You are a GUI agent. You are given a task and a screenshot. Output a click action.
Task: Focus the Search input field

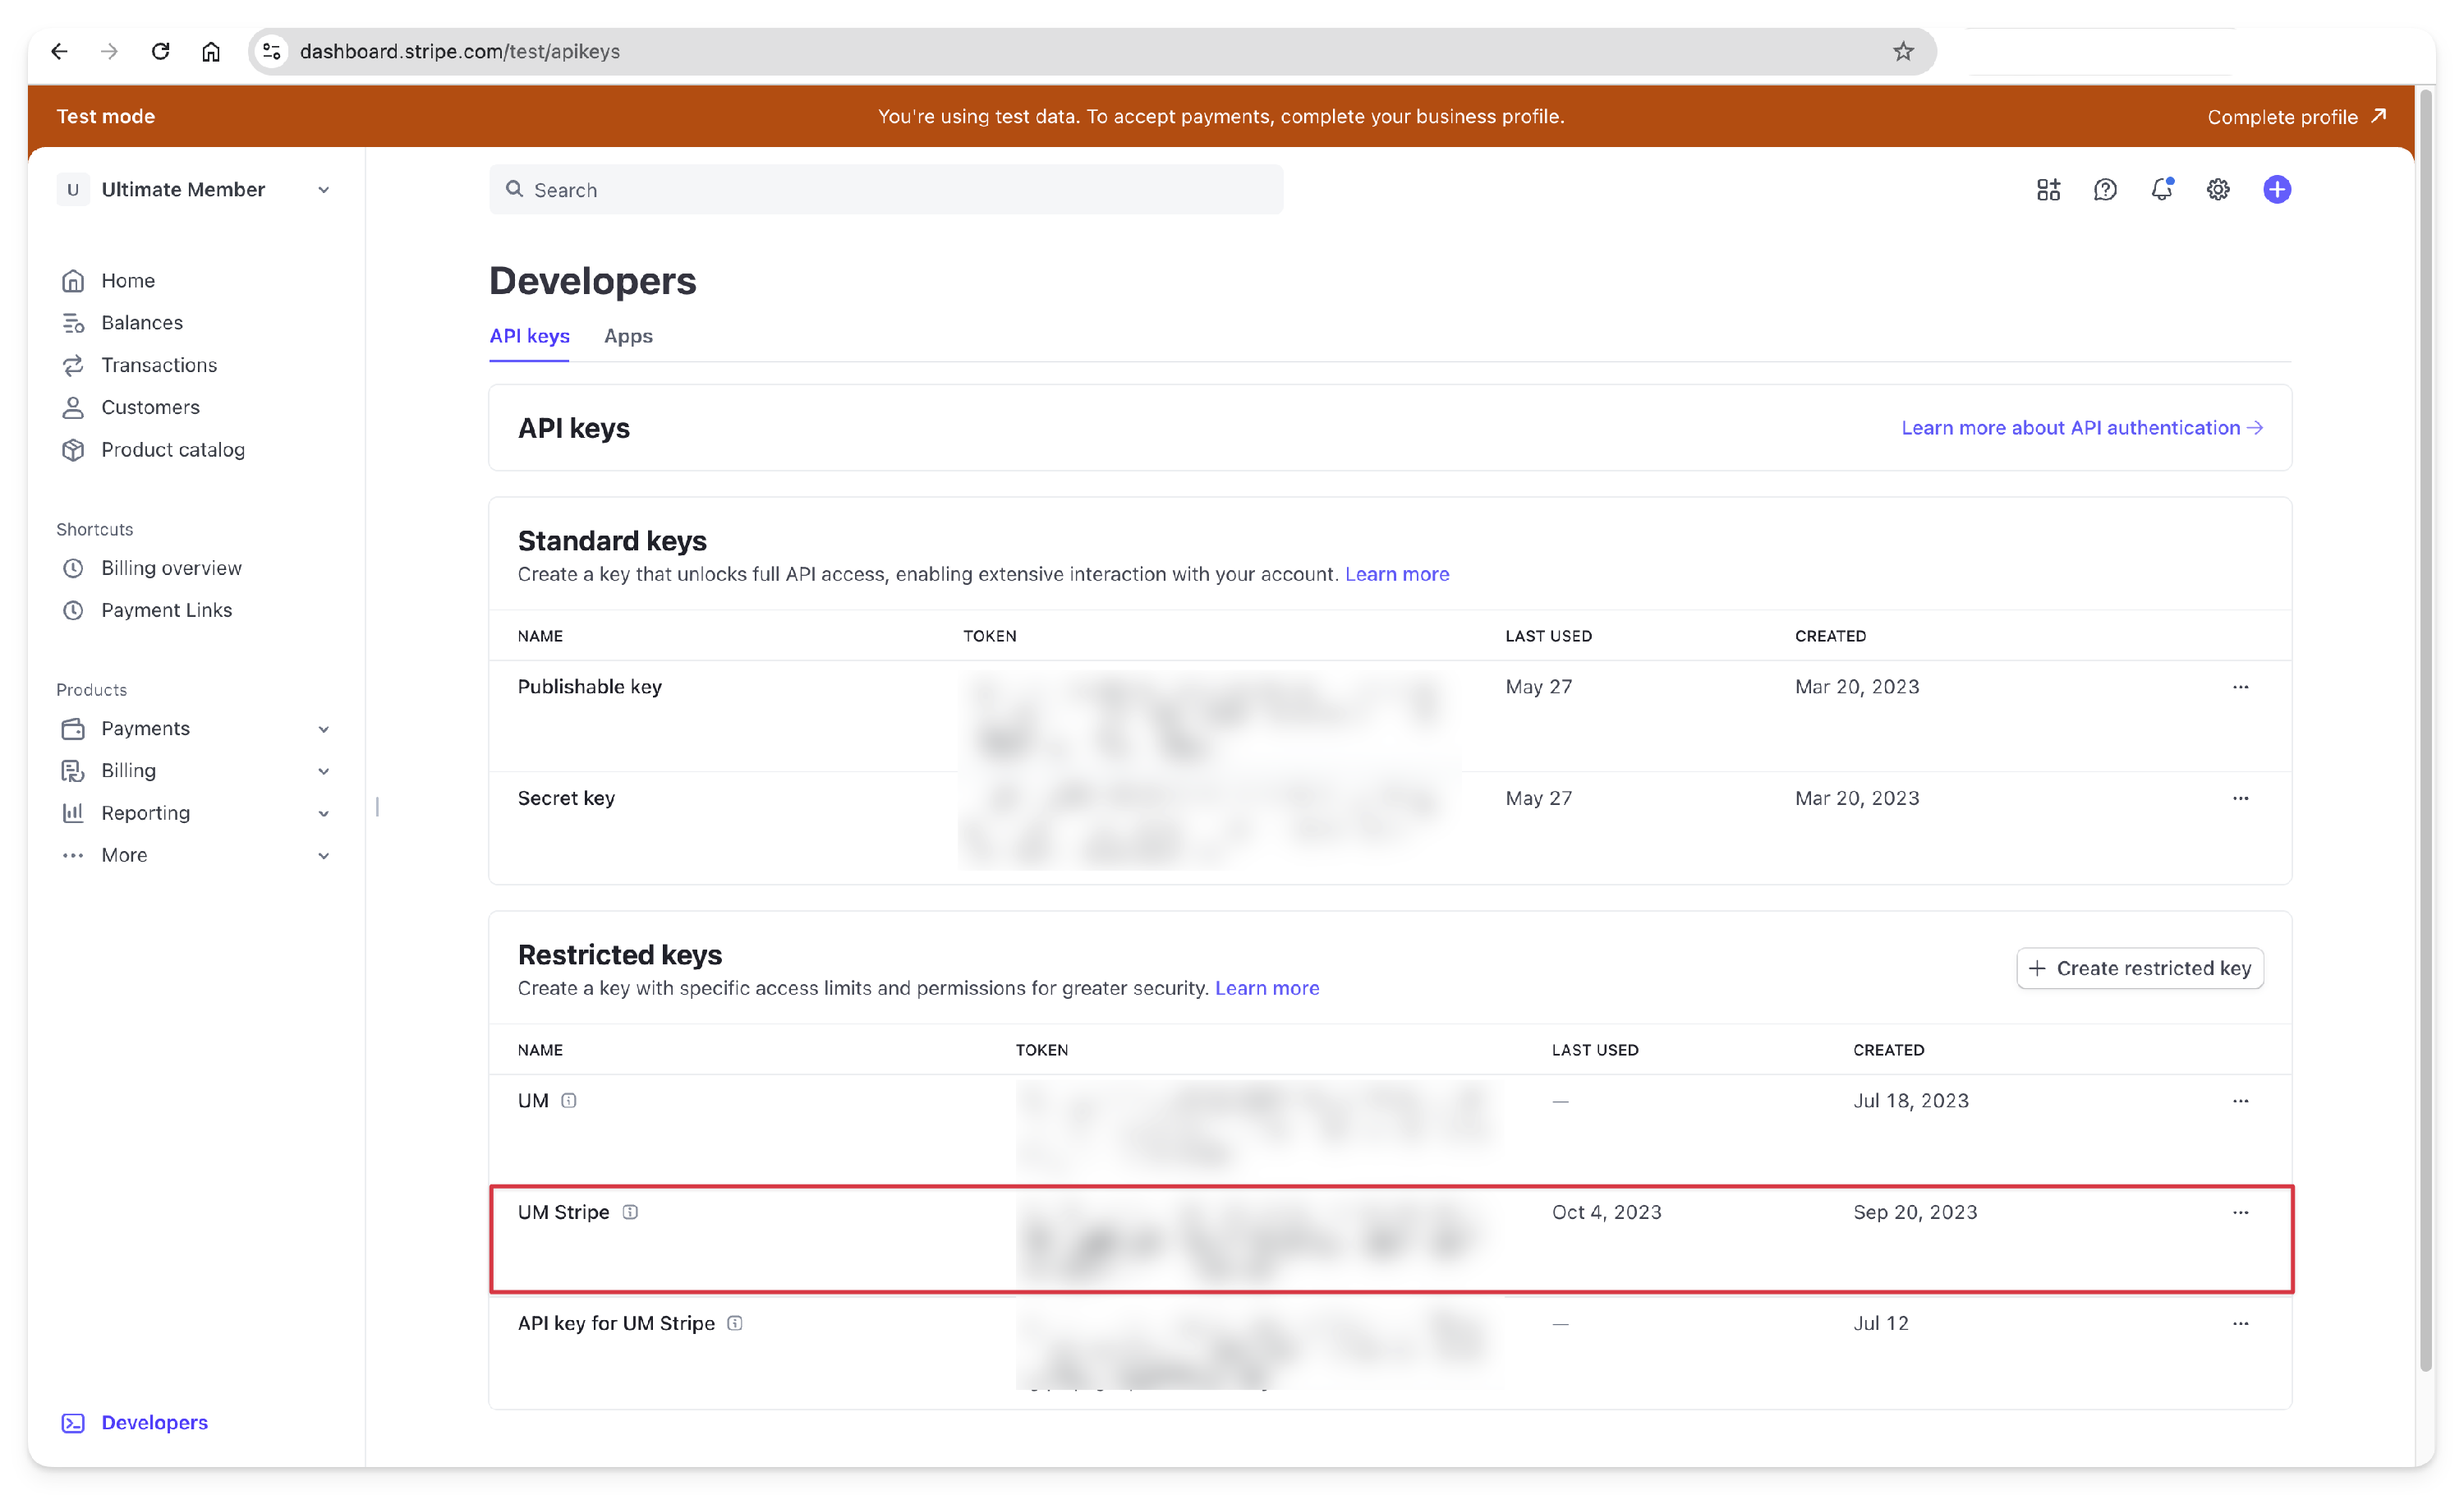point(886,189)
